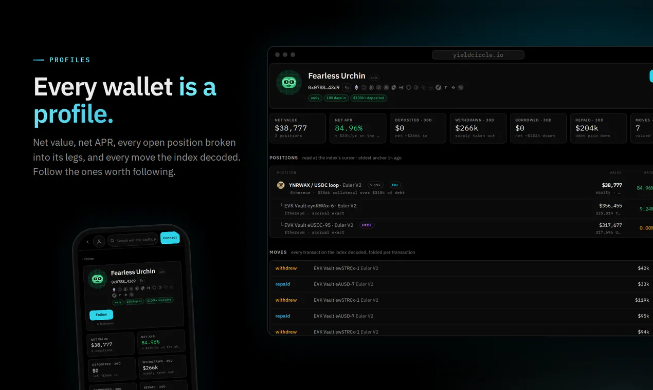
Task: Click the 9.19× leverage badge
Action: point(376,185)
